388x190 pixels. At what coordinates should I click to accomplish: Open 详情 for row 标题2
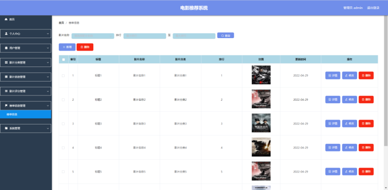(x=332, y=99)
